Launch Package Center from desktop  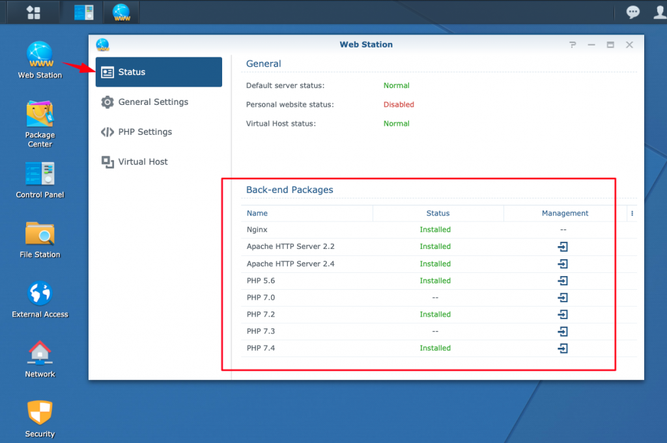(x=40, y=124)
